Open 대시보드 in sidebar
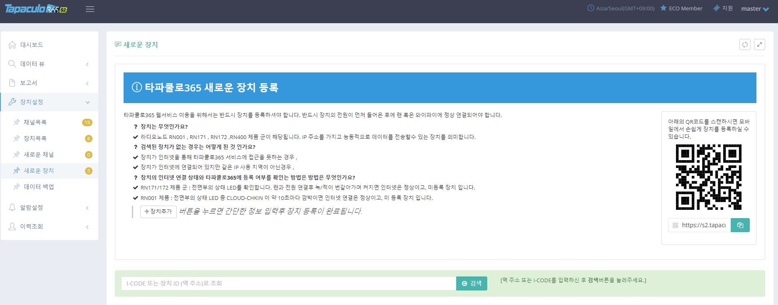Image resolution: width=778 pixels, height=305 pixels. pyautogui.click(x=49, y=45)
